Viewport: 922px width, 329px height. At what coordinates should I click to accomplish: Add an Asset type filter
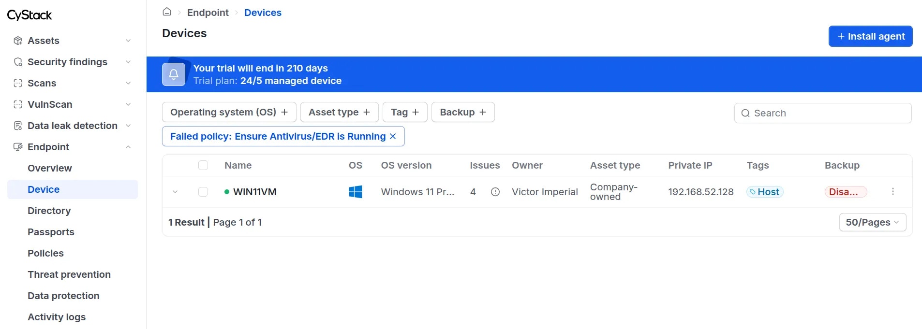pos(339,112)
